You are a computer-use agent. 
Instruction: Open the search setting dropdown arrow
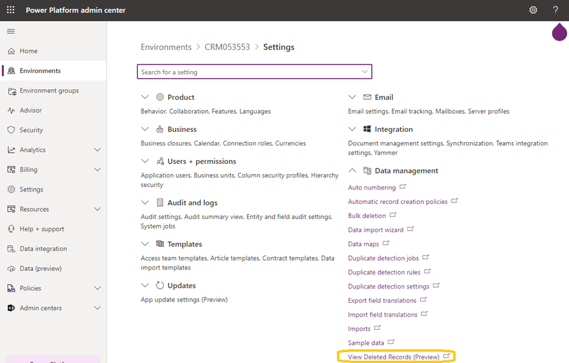365,72
